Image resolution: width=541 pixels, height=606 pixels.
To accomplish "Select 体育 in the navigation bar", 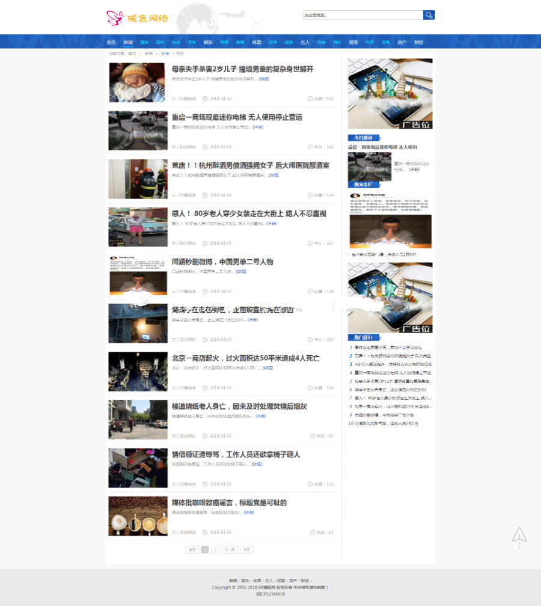I will (x=257, y=43).
